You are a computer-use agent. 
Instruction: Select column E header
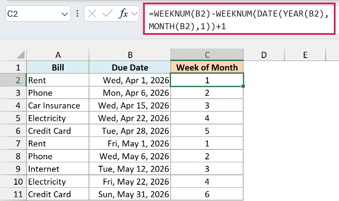305,55
